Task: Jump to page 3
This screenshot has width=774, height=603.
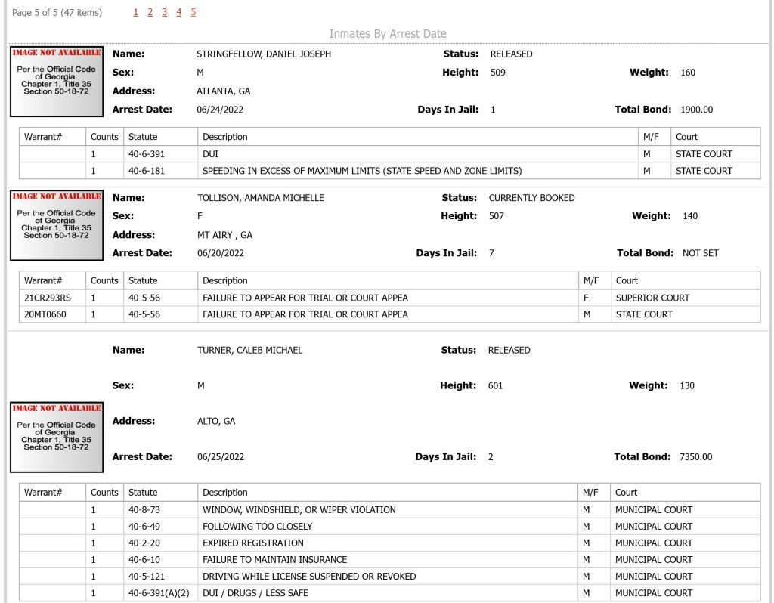Action: [x=164, y=12]
